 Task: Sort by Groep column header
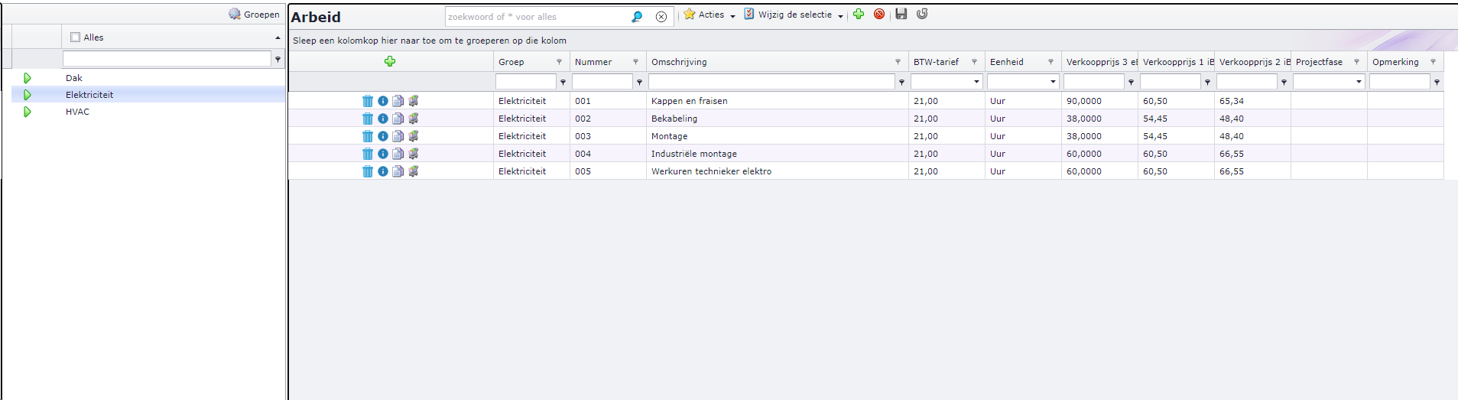click(511, 62)
